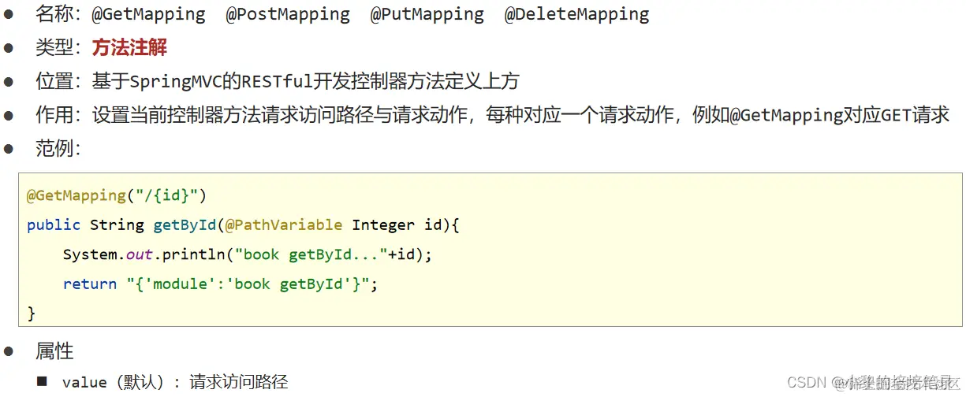
Task: Click the 位置 line about SpringMVC RESTful
Action: (278, 81)
